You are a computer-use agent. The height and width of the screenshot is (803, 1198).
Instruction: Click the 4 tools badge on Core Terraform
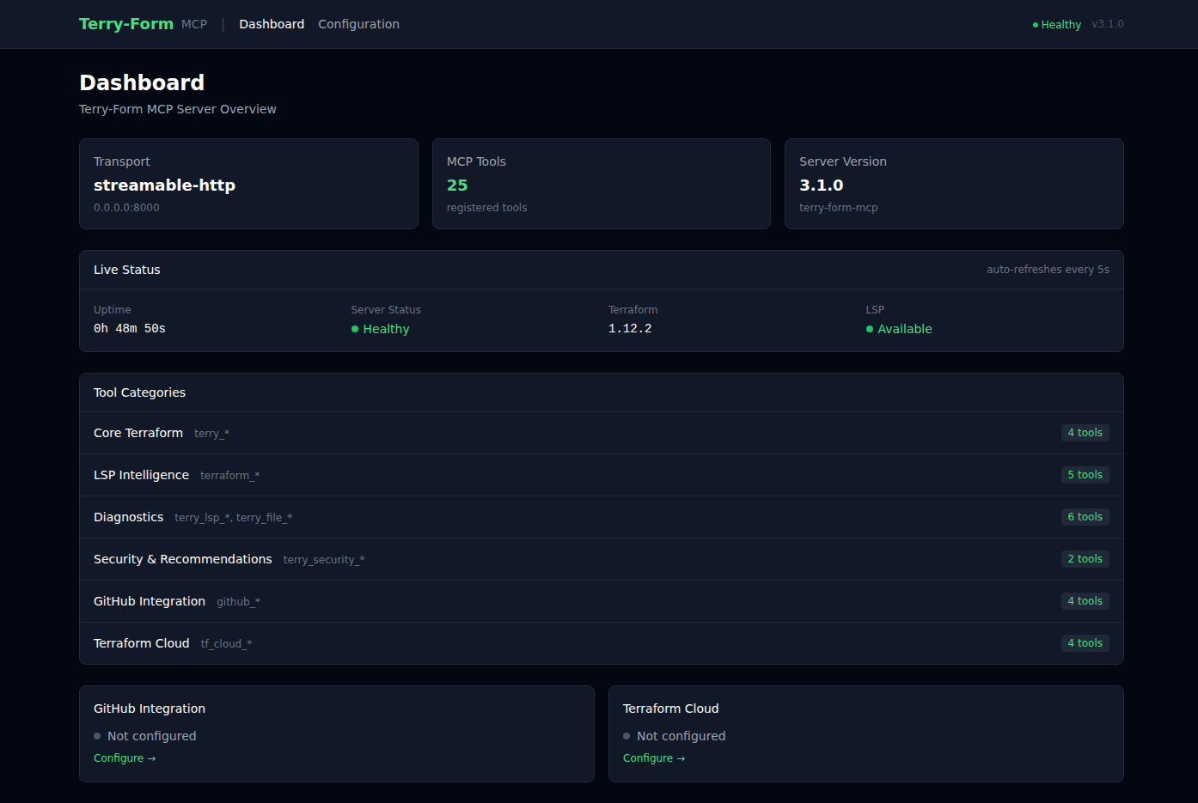(1085, 432)
